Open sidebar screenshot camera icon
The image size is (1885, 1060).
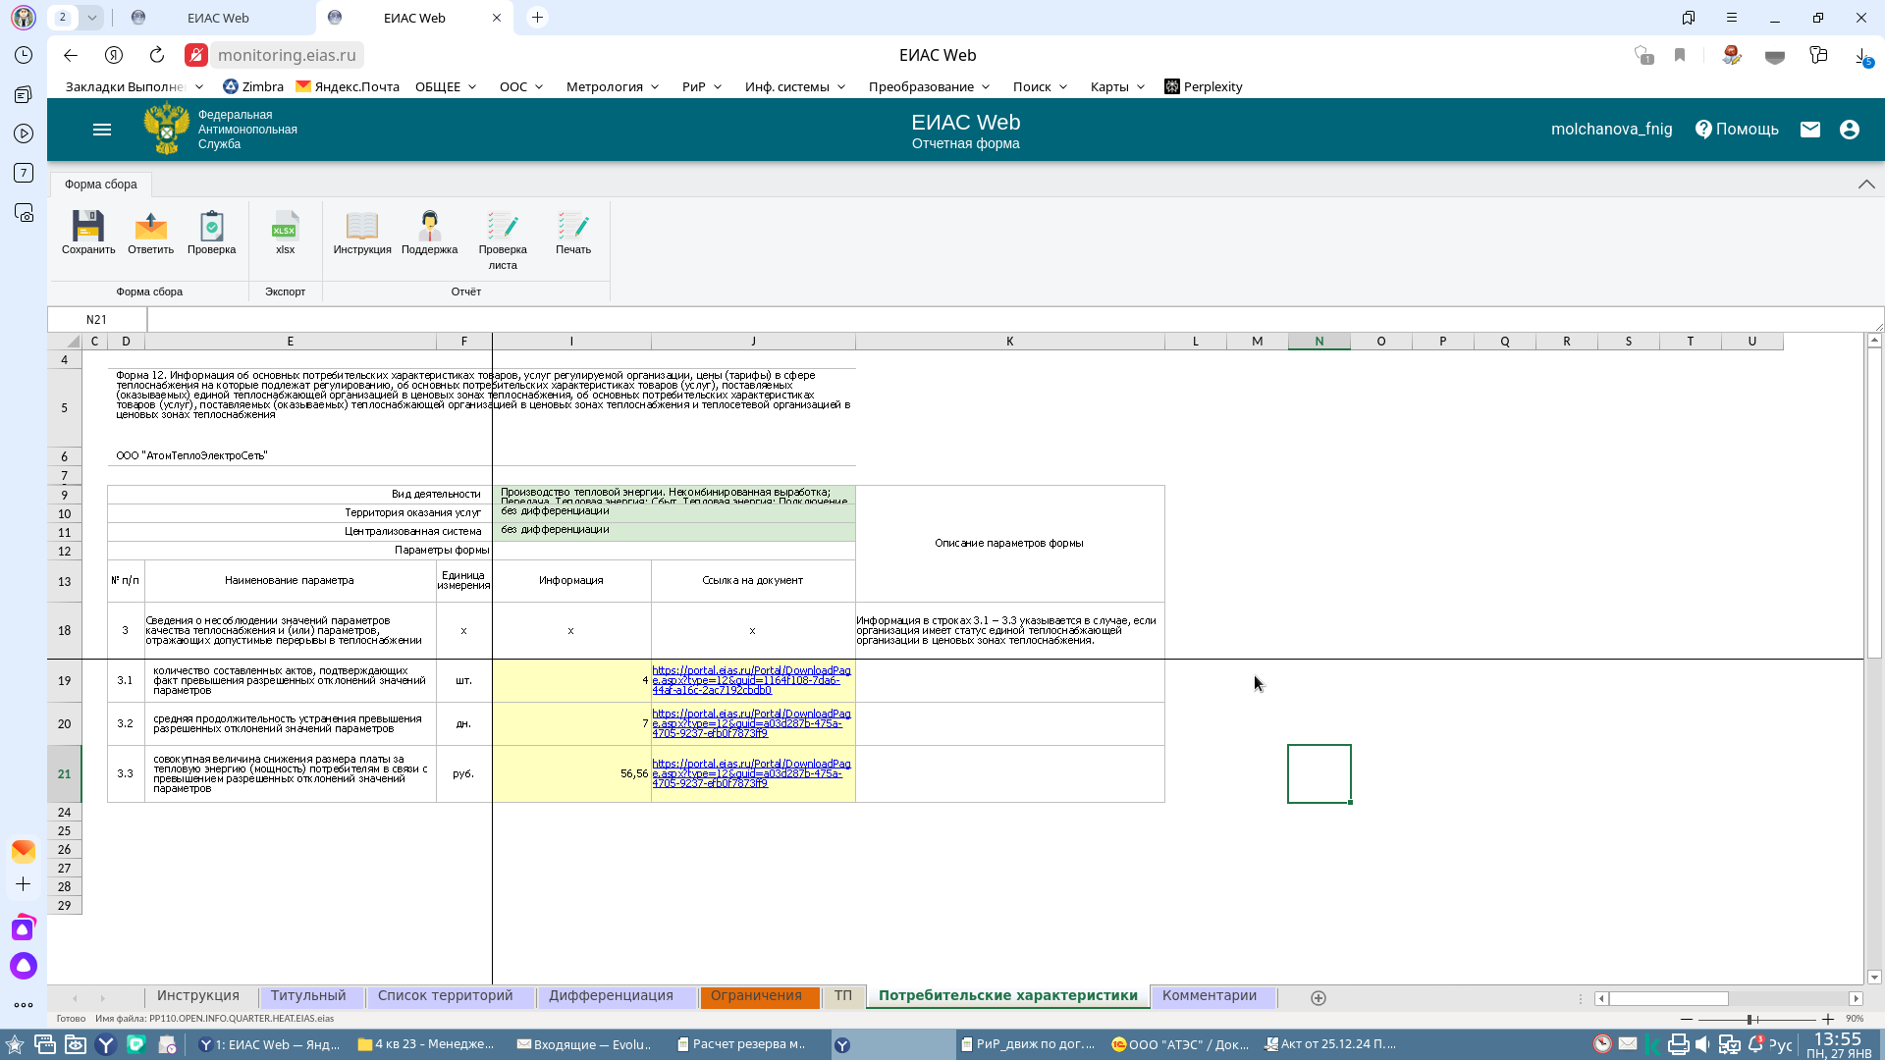point(24,212)
